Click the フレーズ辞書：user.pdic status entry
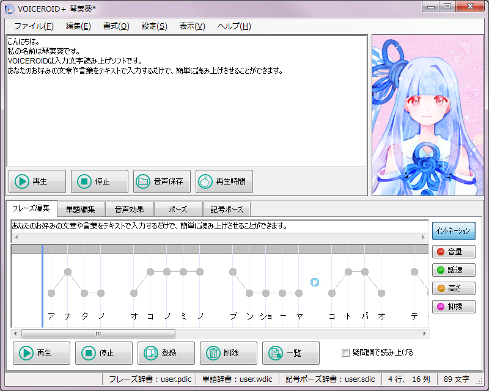 coord(150,379)
